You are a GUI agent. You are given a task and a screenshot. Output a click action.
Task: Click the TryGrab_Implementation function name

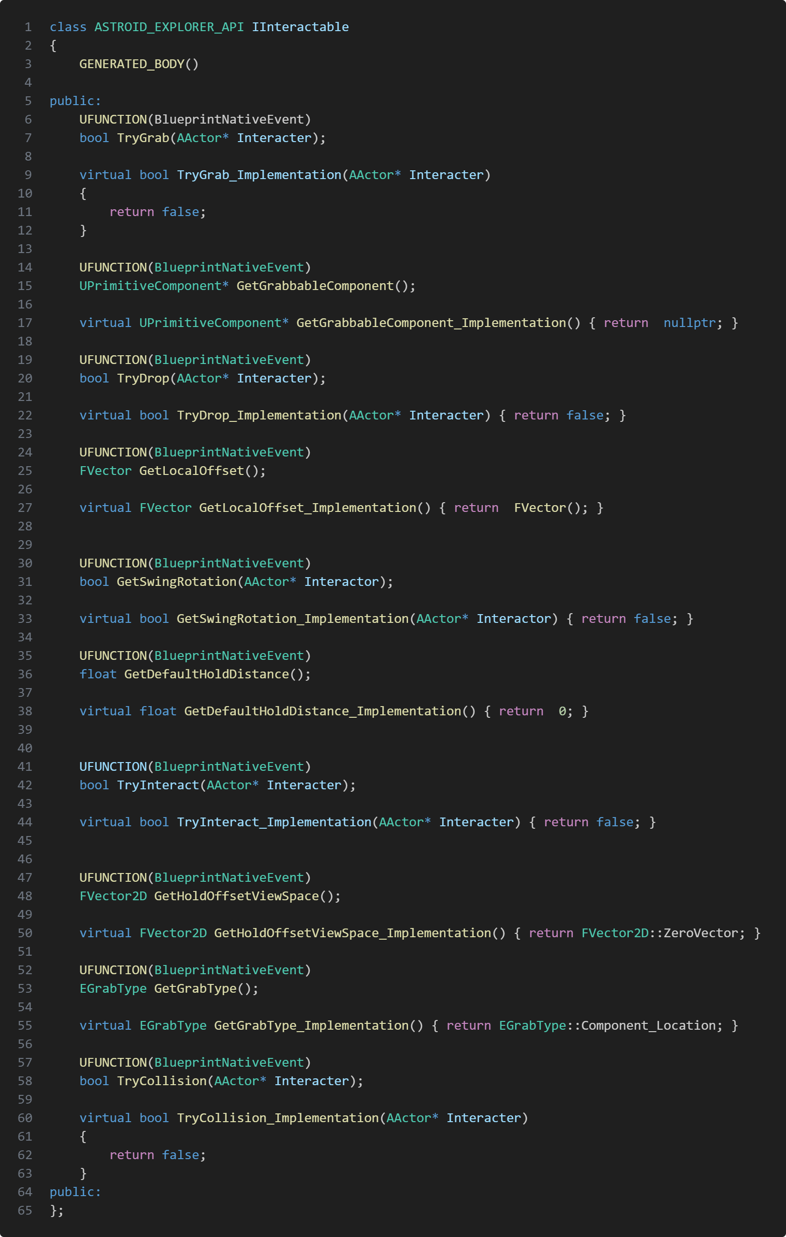259,175
